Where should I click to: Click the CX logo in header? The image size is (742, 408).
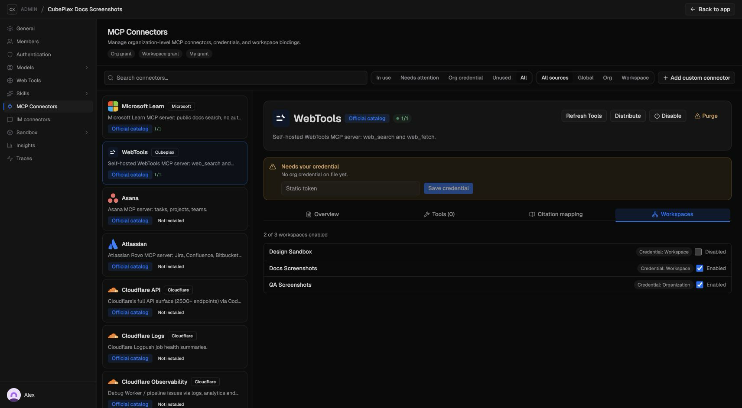coord(12,9)
